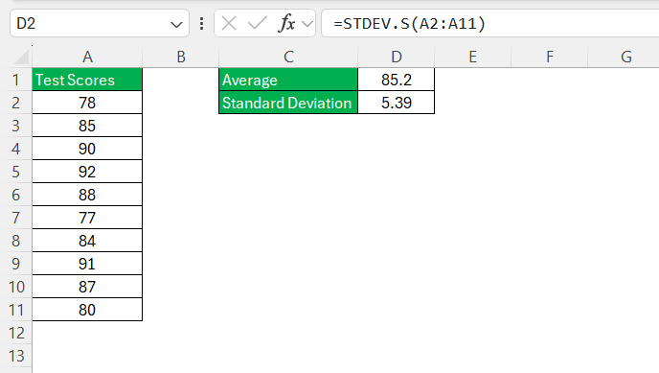Click the Enter checkmark icon in the formula bar
659x373 pixels.
tap(258, 23)
